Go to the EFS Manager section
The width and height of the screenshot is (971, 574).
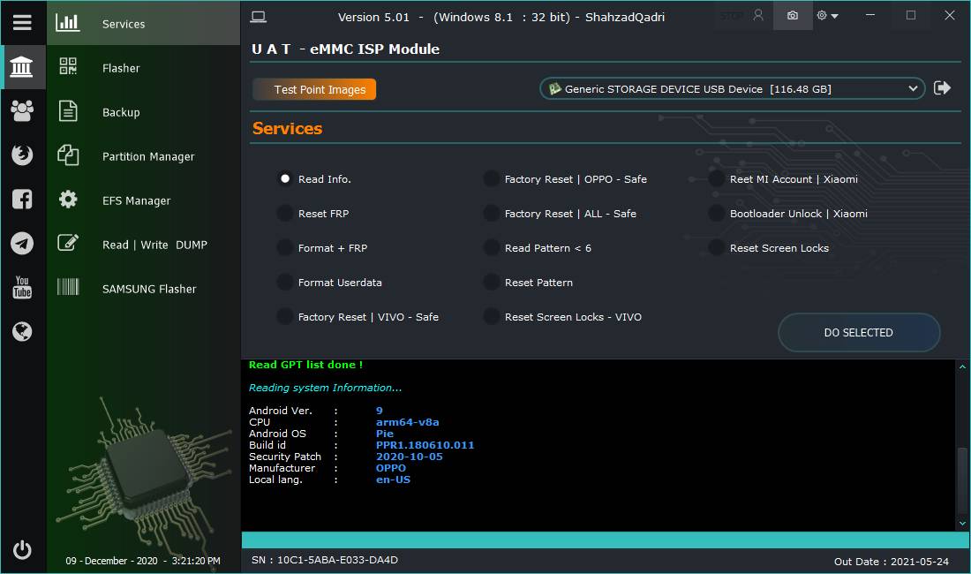point(136,200)
